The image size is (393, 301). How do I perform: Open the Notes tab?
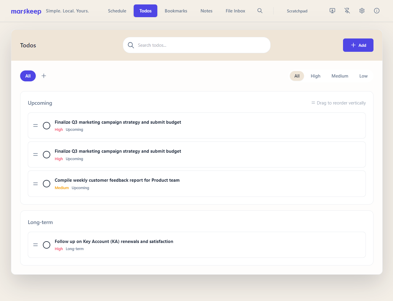[206, 11]
